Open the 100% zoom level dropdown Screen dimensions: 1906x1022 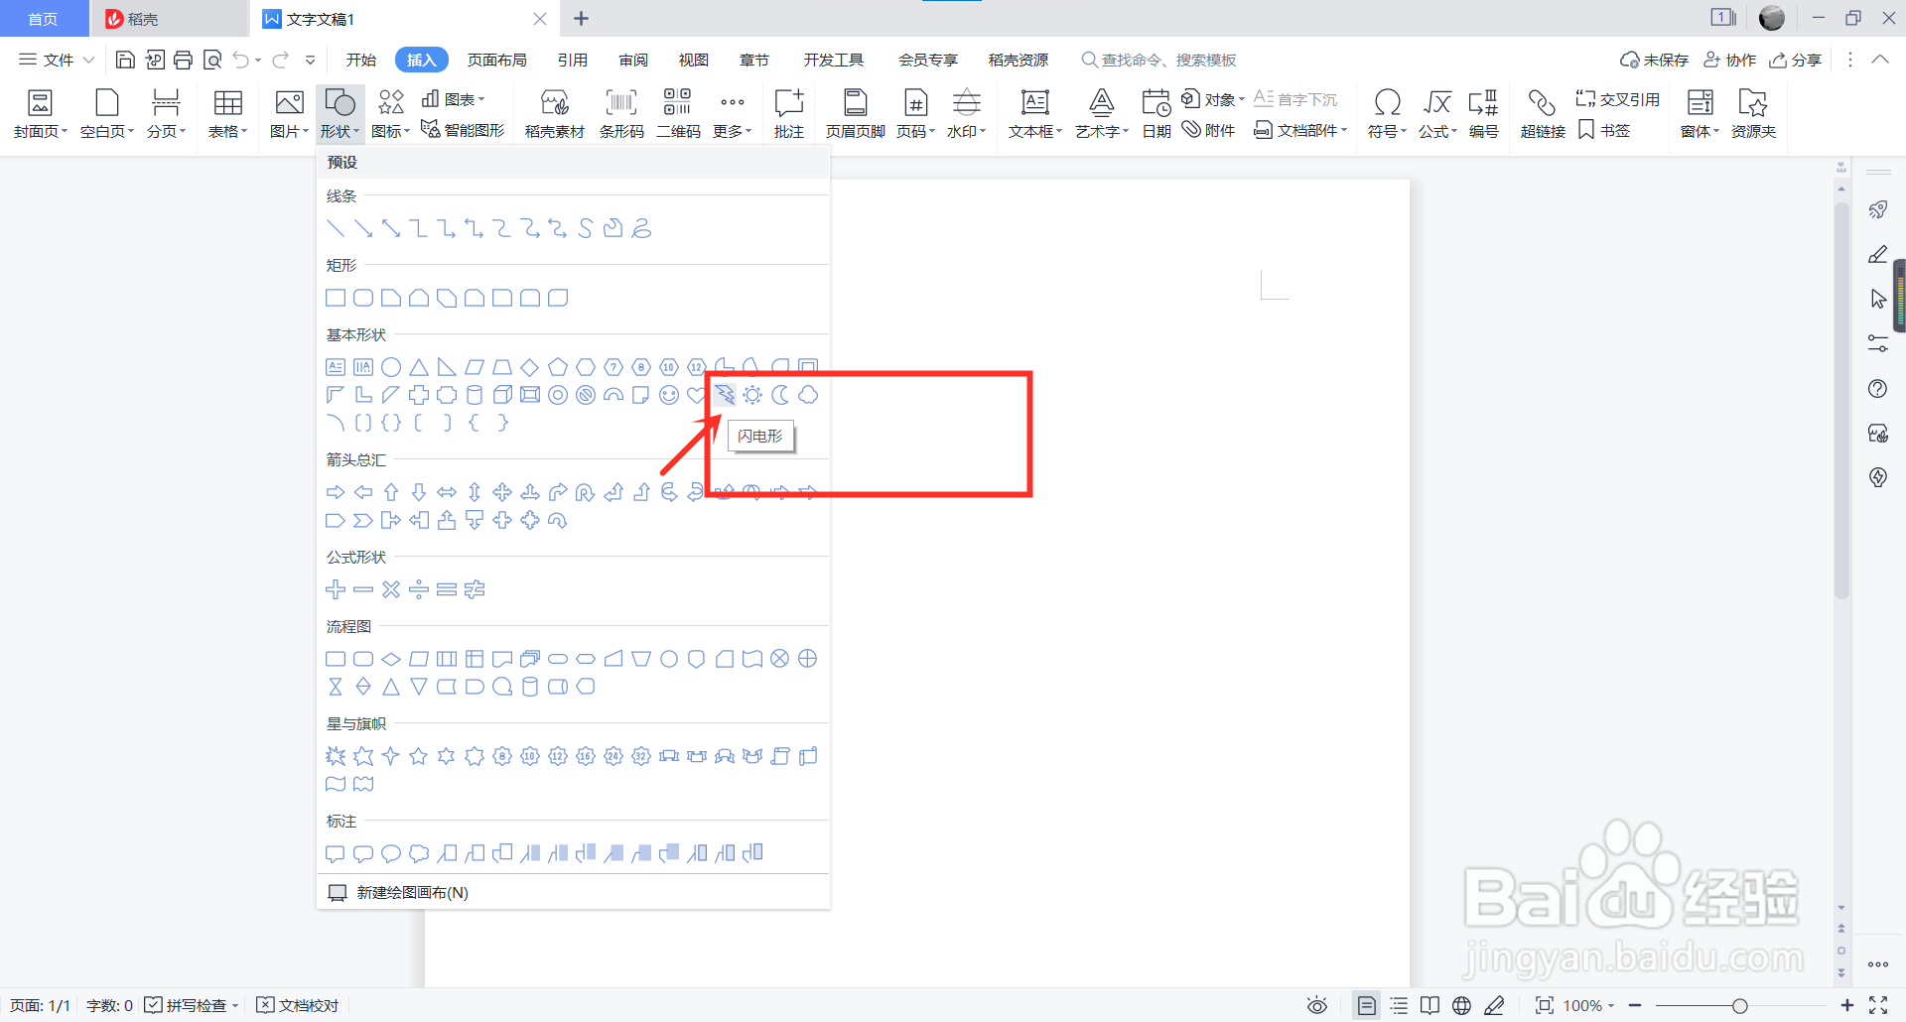[1589, 1005]
